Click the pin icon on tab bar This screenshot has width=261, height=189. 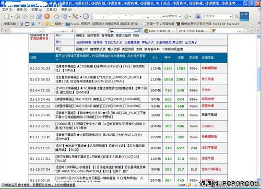click(x=251, y=31)
